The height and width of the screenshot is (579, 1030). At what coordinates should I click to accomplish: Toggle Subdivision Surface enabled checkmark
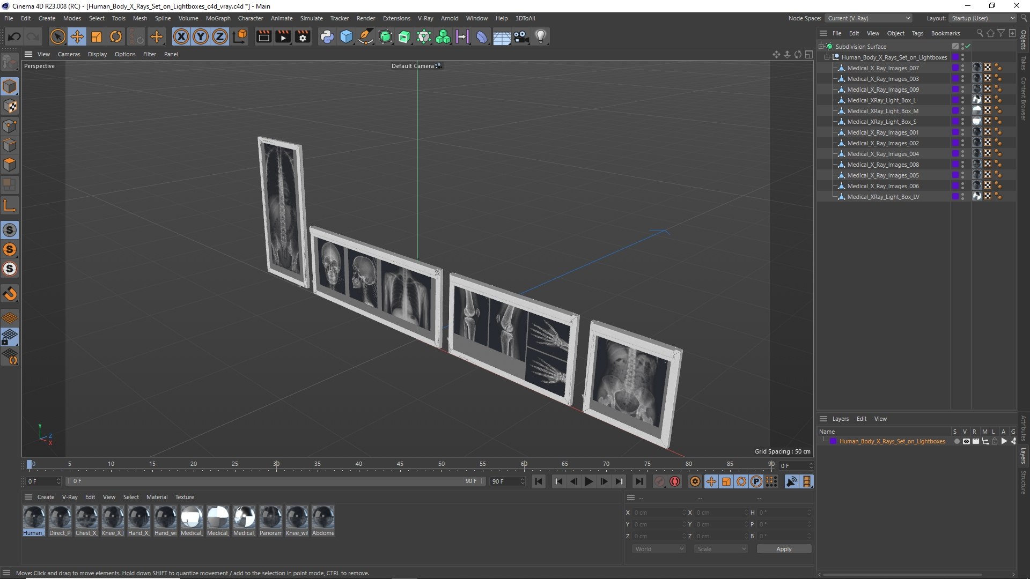pyautogui.click(x=968, y=47)
